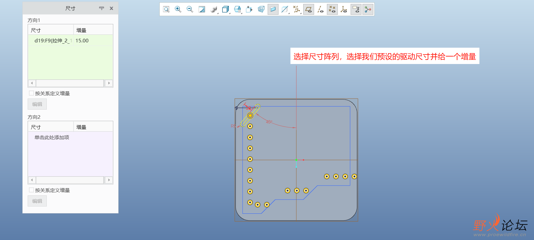Click the view normal icon
This screenshot has width=534, height=240.
click(249, 10)
